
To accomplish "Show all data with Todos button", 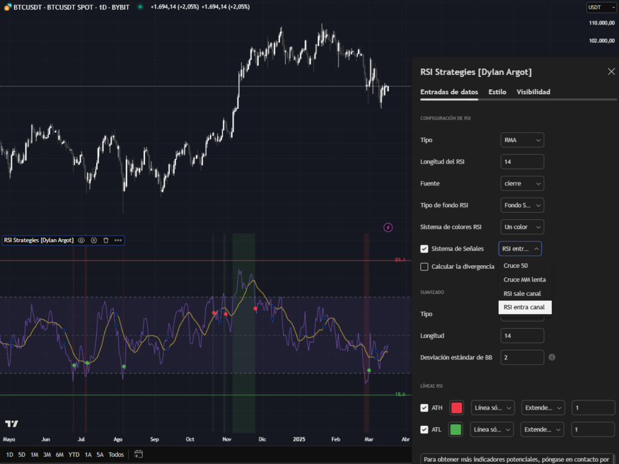I will (116, 454).
